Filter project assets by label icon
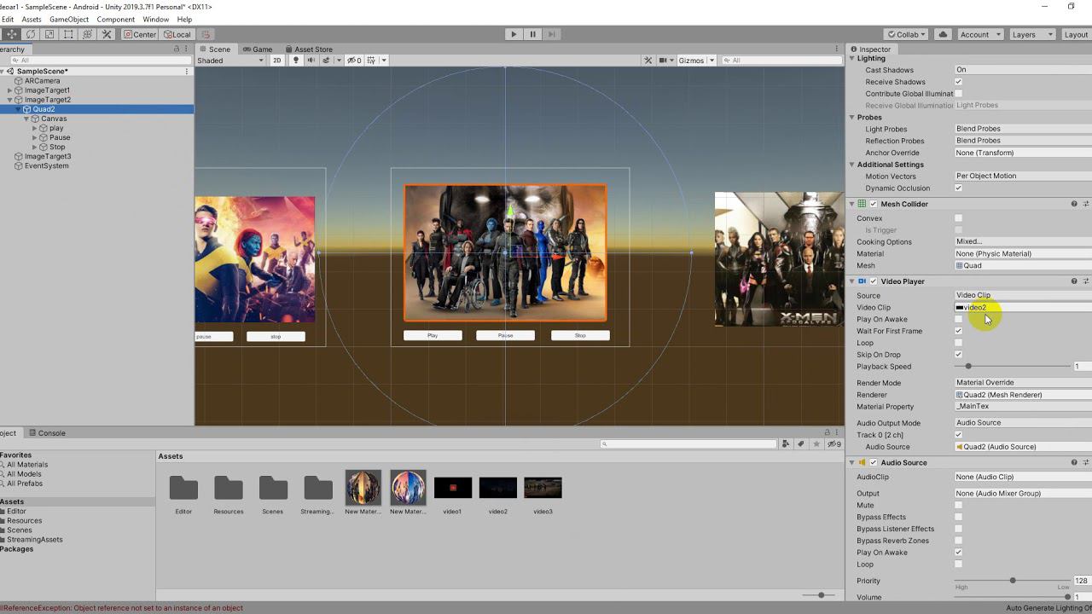This screenshot has height=614, width=1092. coord(800,443)
